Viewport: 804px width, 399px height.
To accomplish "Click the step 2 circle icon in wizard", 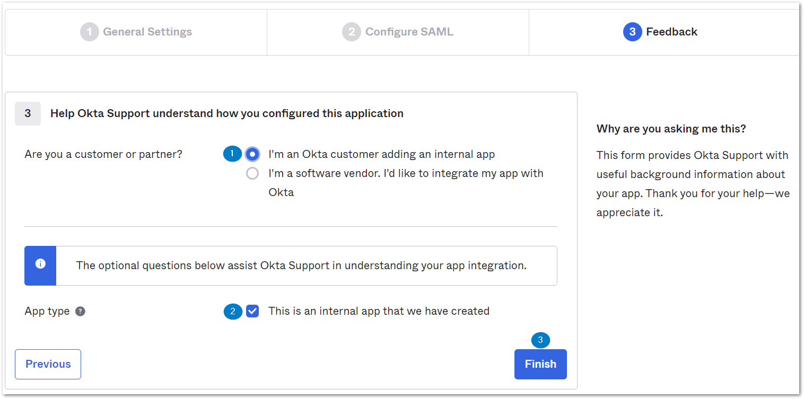I will point(352,32).
